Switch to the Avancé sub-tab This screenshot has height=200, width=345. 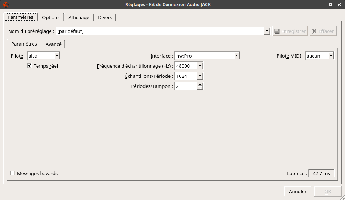53,44
